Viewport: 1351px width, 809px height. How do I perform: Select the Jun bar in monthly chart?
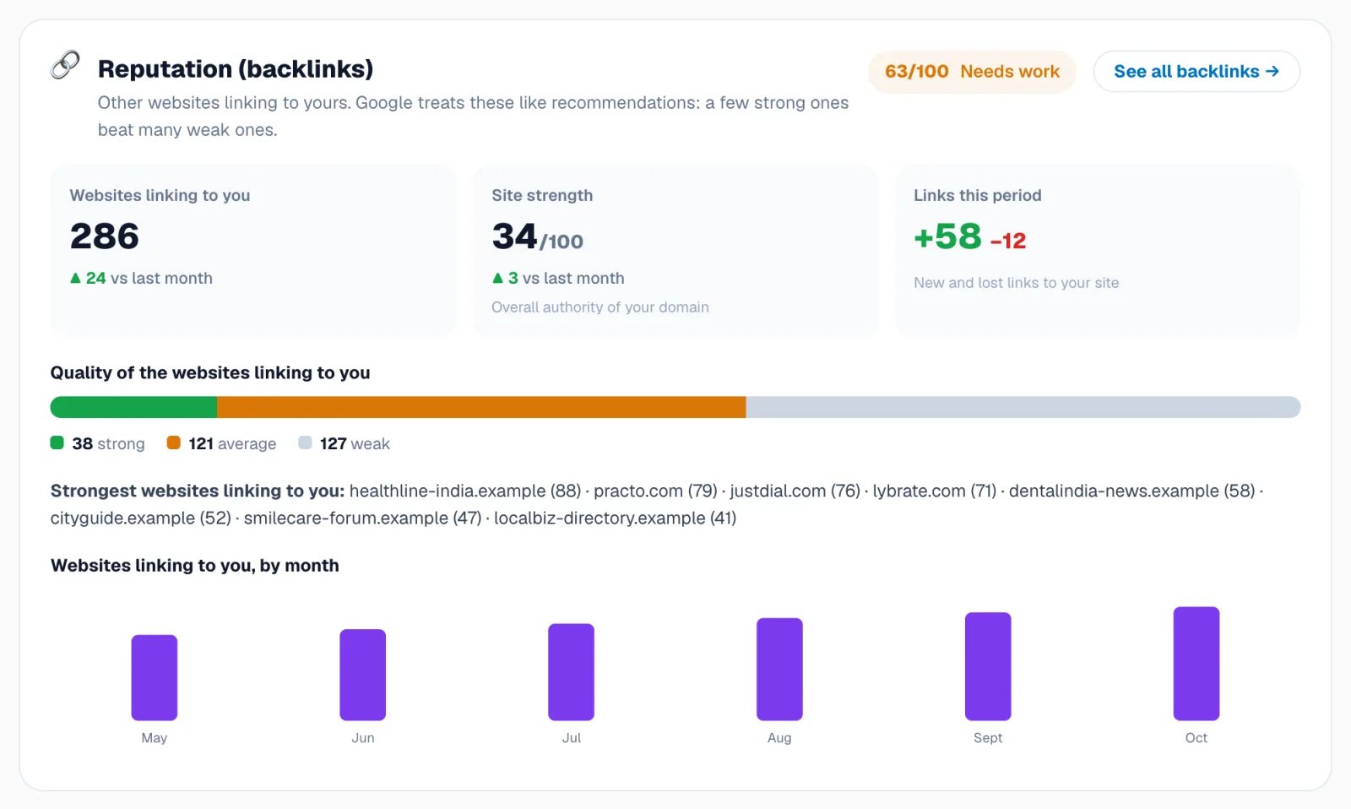coord(363,675)
